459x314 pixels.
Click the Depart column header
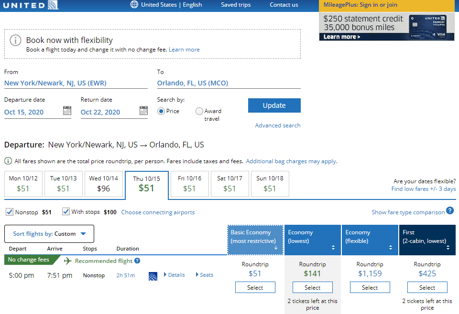click(x=18, y=249)
